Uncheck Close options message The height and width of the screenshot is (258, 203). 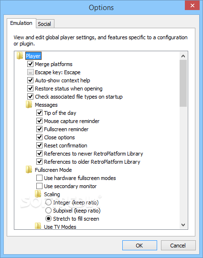(x=40, y=137)
